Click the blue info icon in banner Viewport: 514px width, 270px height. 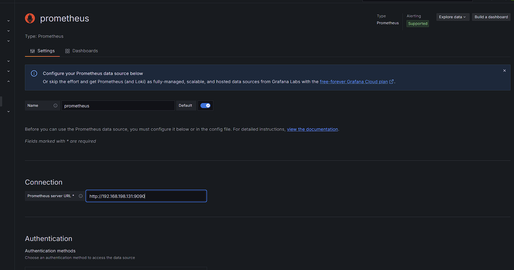tap(34, 73)
